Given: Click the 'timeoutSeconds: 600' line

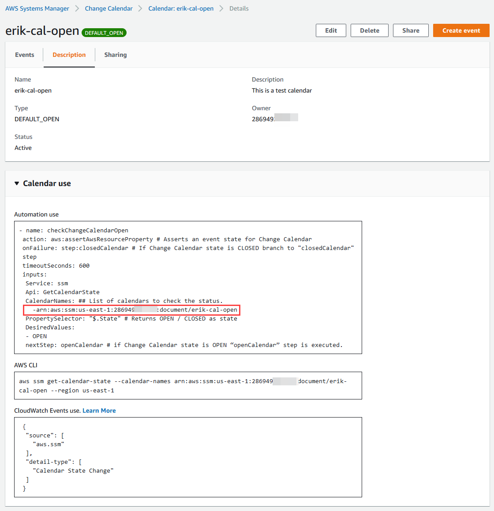Looking at the screenshot, I should click(56, 265).
